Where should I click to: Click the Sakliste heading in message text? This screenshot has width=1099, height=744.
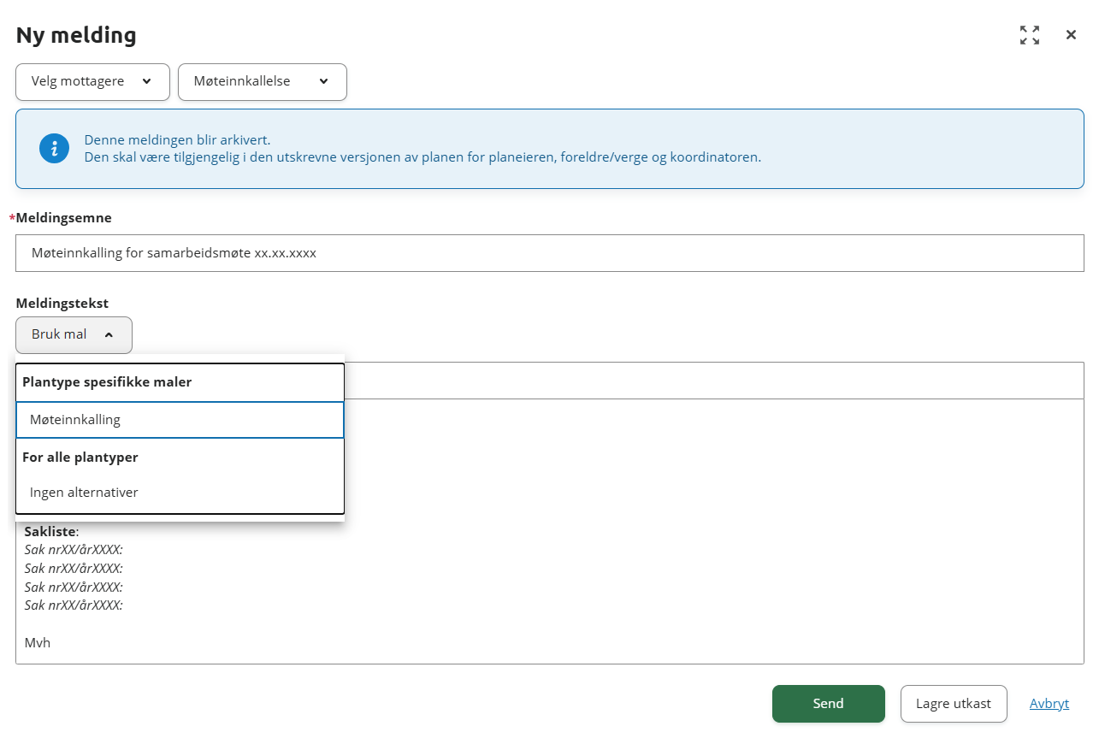point(50,531)
